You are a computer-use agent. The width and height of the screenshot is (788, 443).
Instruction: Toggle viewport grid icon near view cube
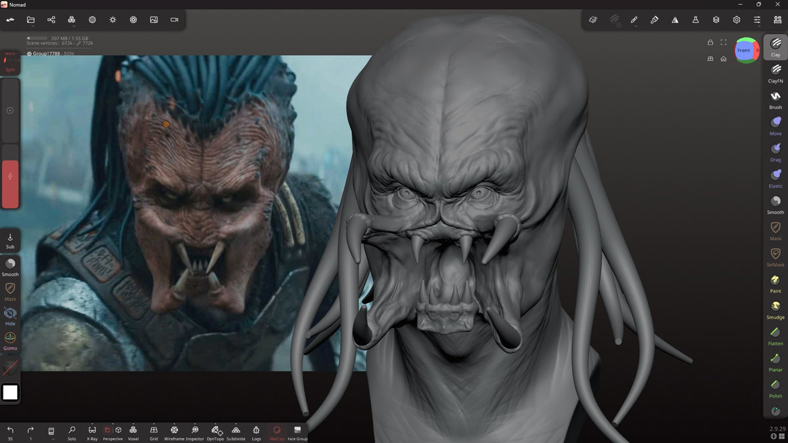click(x=710, y=58)
